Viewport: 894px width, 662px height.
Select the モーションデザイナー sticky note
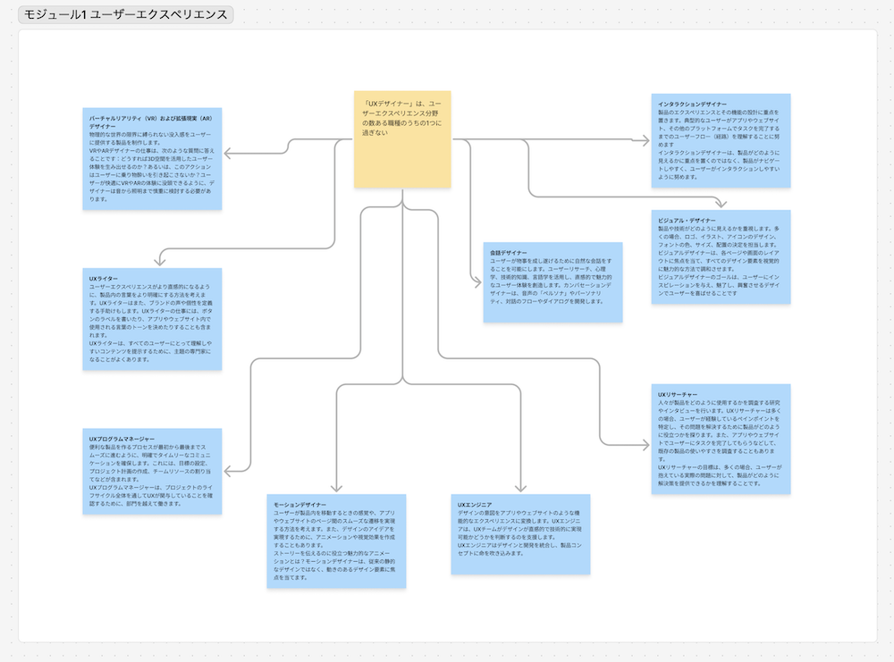click(336, 540)
